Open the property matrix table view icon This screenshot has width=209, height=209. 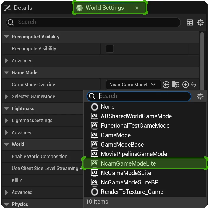coord(190,22)
